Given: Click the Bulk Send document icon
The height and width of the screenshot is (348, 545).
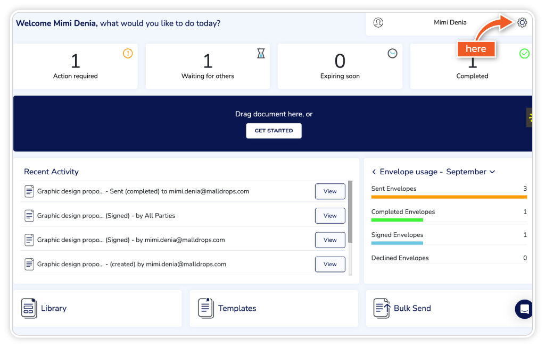Looking at the screenshot, I should click(381, 308).
